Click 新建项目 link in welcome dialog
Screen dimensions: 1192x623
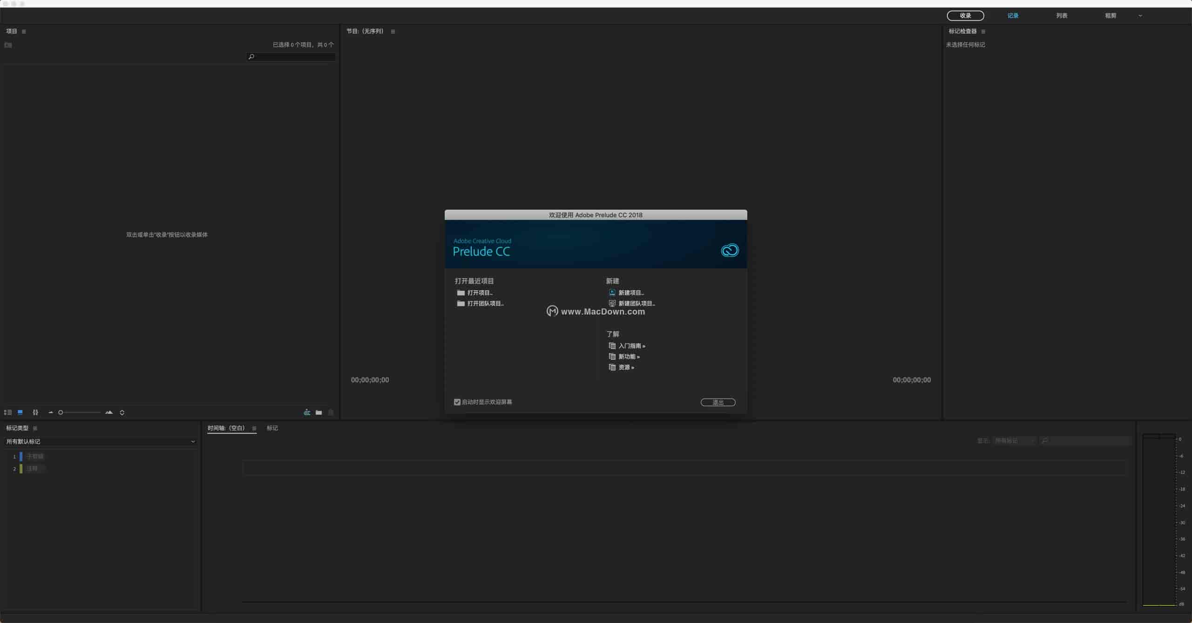(x=630, y=293)
